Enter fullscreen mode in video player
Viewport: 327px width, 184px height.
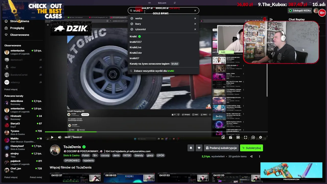click(x=246, y=137)
